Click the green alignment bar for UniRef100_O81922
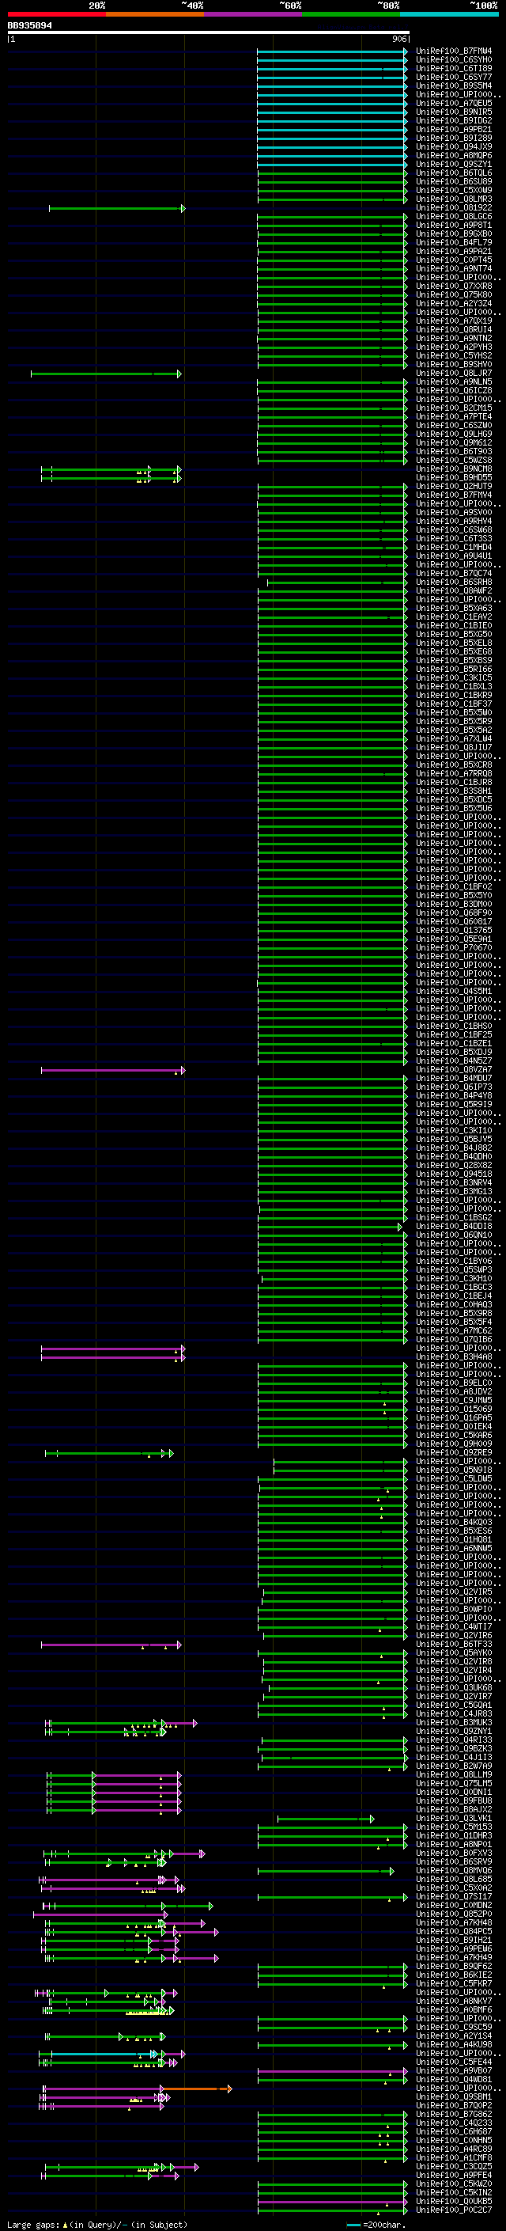 click(x=117, y=209)
